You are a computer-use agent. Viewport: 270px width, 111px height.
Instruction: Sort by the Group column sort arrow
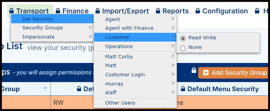click(45, 89)
